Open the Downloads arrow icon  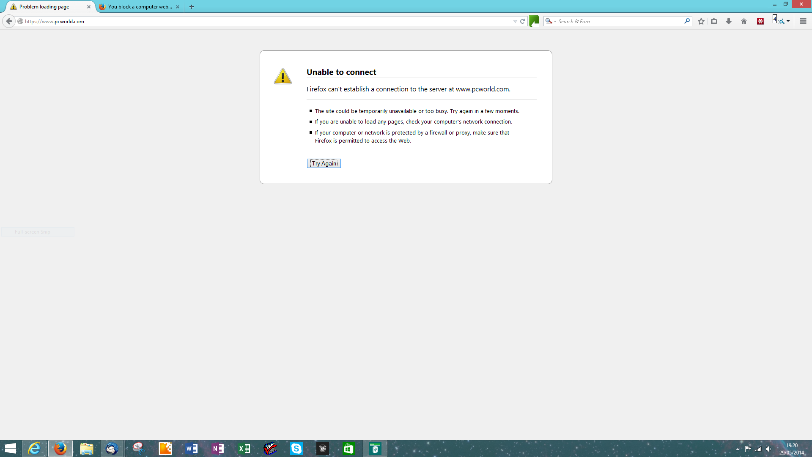pyautogui.click(x=729, y=21)
